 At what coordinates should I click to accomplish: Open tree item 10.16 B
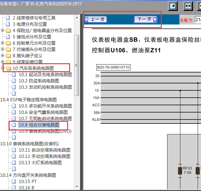point(26,188)
